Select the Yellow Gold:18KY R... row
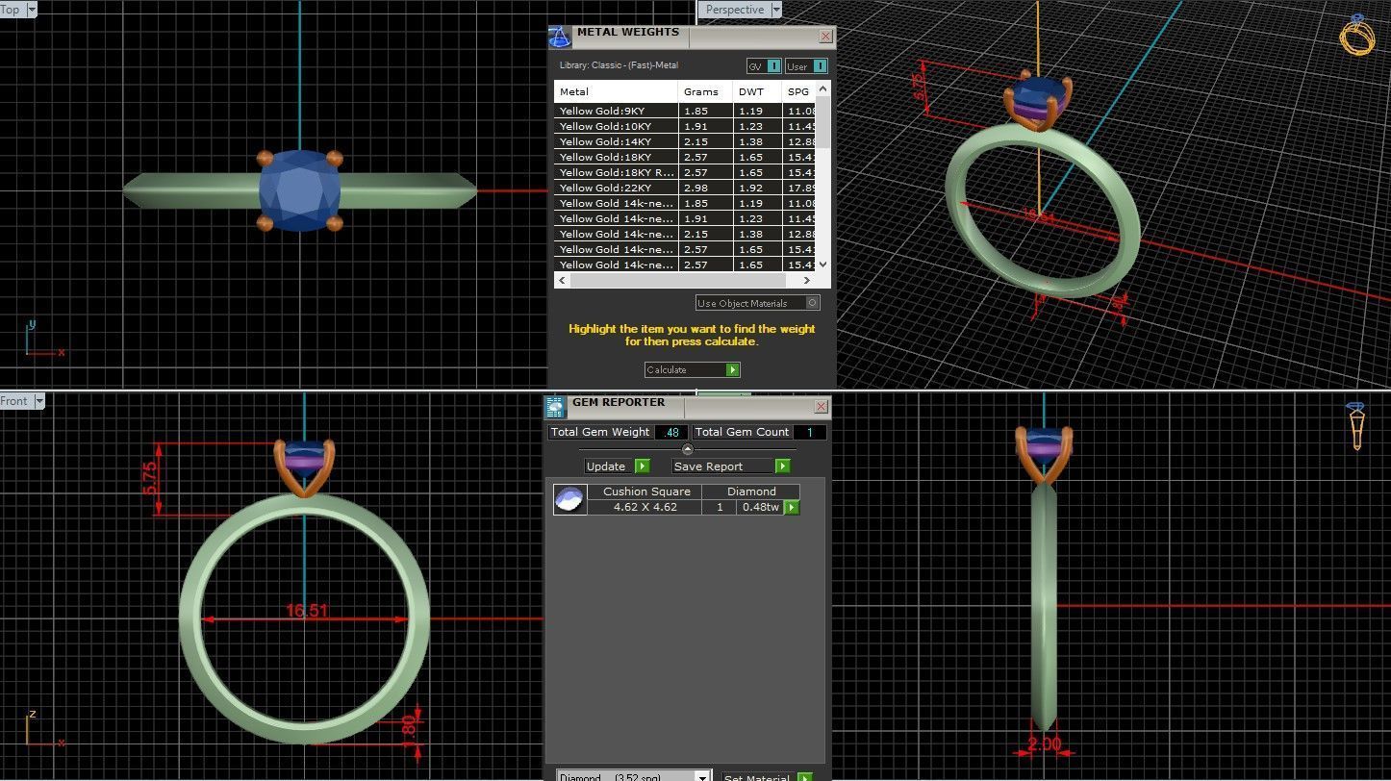This screenshot has width=1391, height=781. pyautogui.click(x=685, y=172)
